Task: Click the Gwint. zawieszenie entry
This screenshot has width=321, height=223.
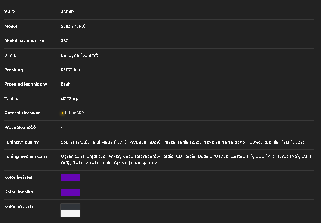Action: coord(92,163)
